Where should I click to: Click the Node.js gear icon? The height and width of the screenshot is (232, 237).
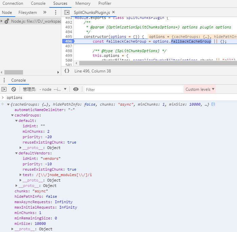(x=7, y=21)
